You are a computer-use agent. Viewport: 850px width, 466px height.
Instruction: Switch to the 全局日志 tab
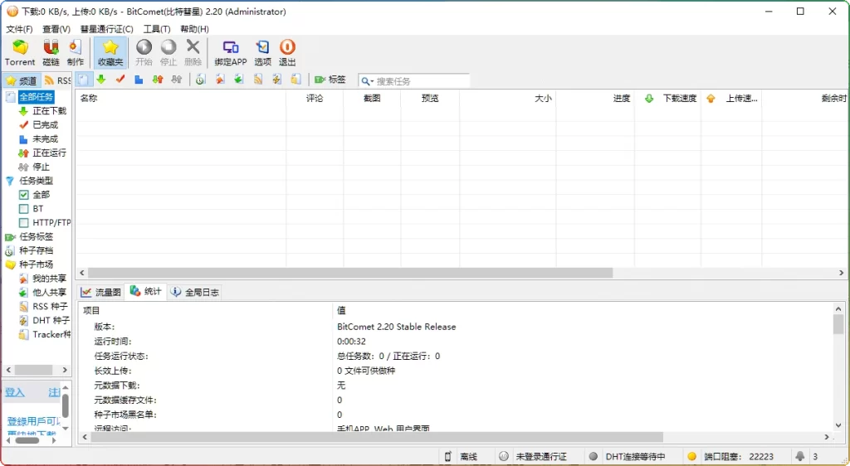(x=194, y=292)
